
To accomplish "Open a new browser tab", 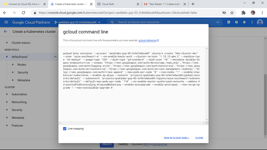I will click(x=193, y=4).
